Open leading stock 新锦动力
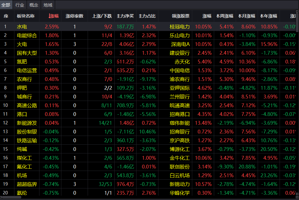 click(180, 184)
